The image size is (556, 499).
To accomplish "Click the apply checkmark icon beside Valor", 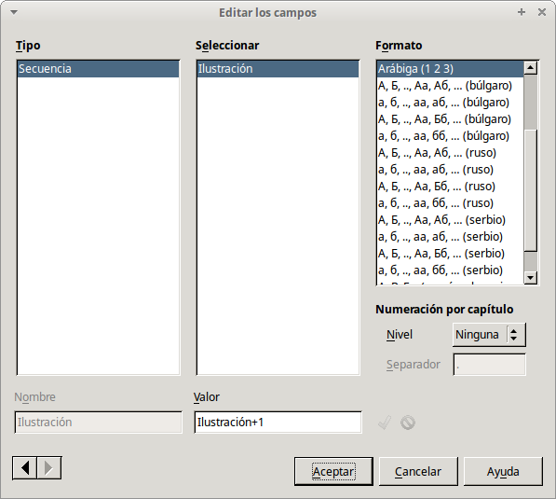I will 385,423.
